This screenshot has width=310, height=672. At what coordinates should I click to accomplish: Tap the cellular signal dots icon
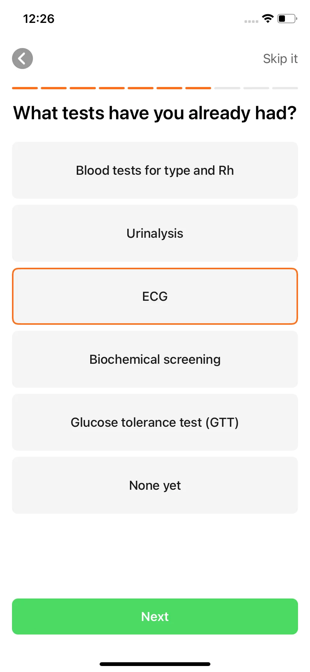251,21
